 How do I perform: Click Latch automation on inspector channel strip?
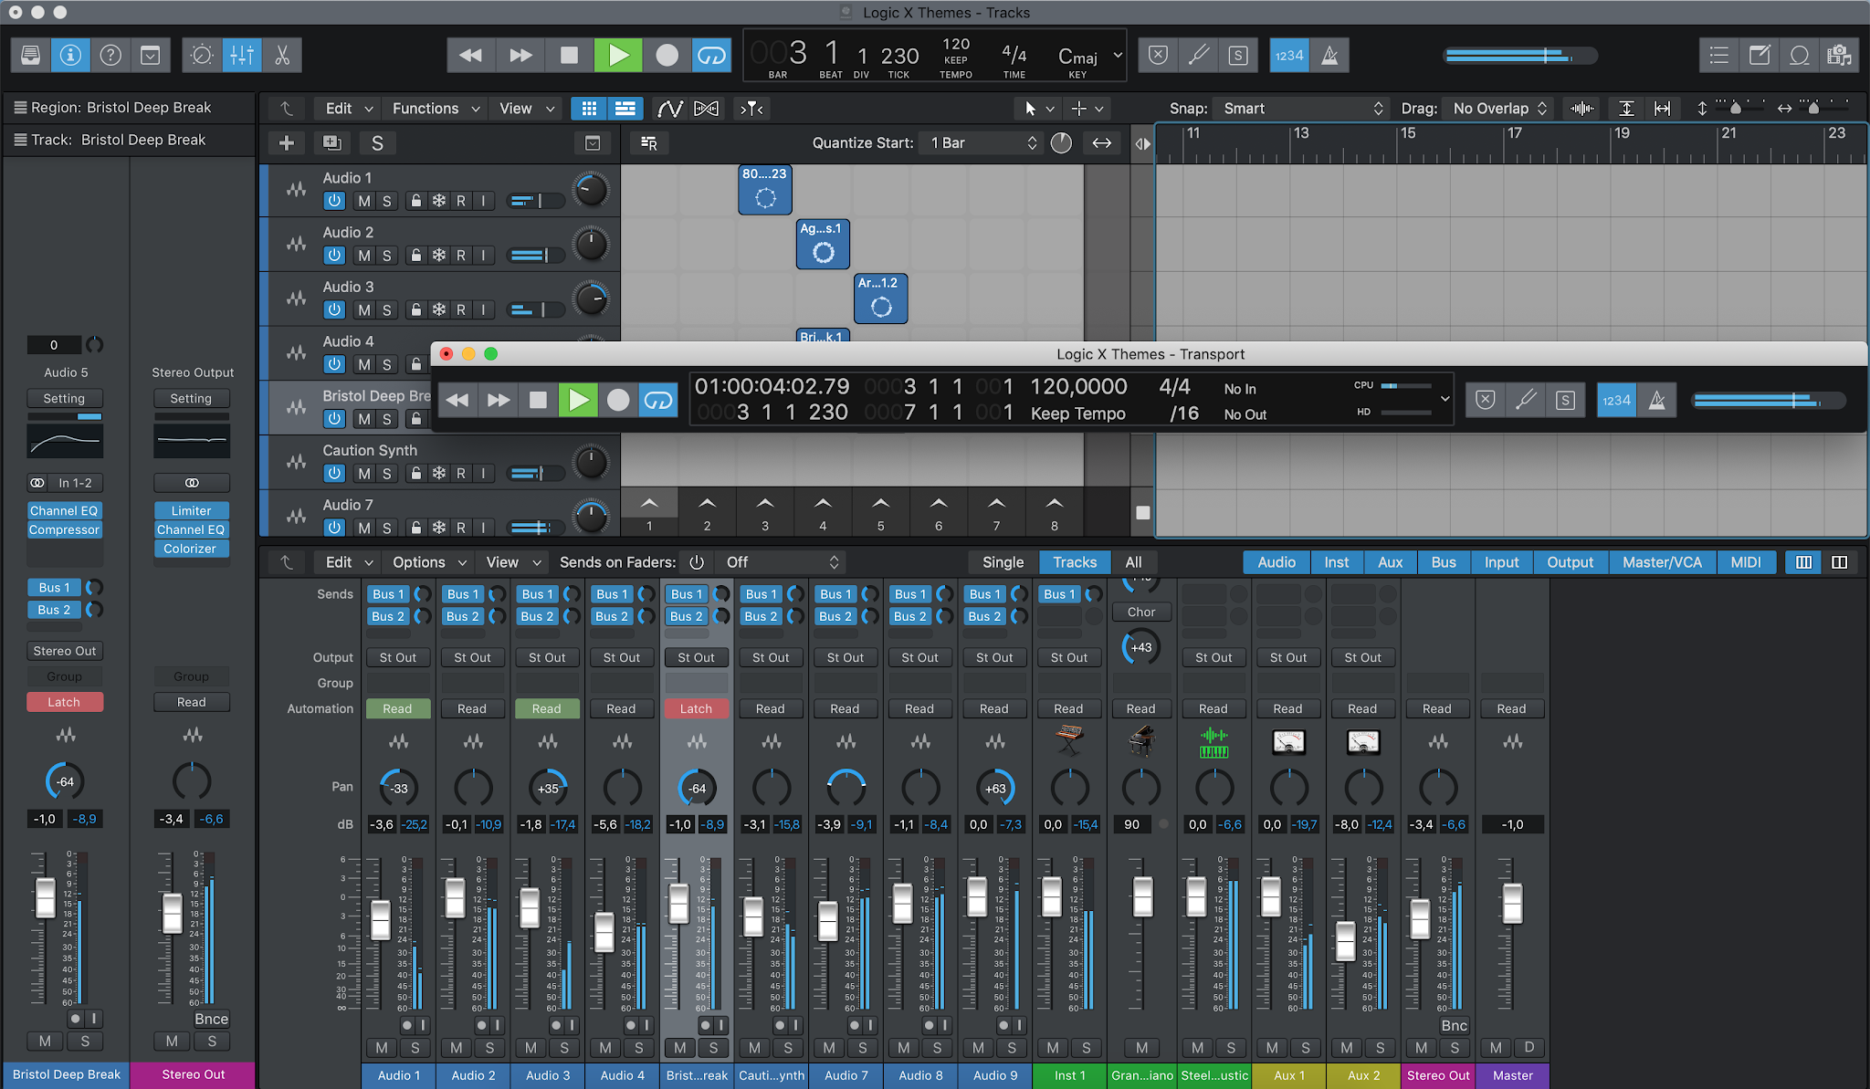[x=64, y=702]
